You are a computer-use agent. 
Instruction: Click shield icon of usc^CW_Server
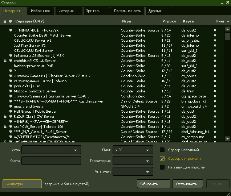[11, 126]
